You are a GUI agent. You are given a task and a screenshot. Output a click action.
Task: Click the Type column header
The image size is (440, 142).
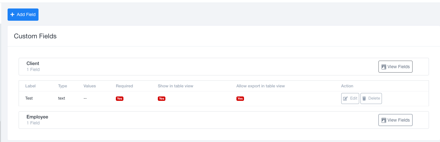tap(62, 86)
